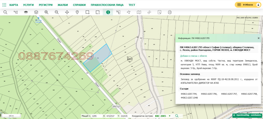Open the ККС 2005 coordinate system dropdown
Viewport: 263px width, 119px height.
pyautogui.click(x=162, y=116)
